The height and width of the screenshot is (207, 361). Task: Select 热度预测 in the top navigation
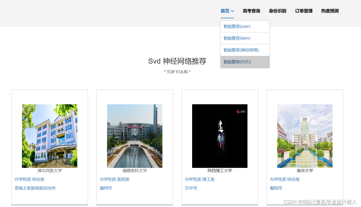[330, 11]
